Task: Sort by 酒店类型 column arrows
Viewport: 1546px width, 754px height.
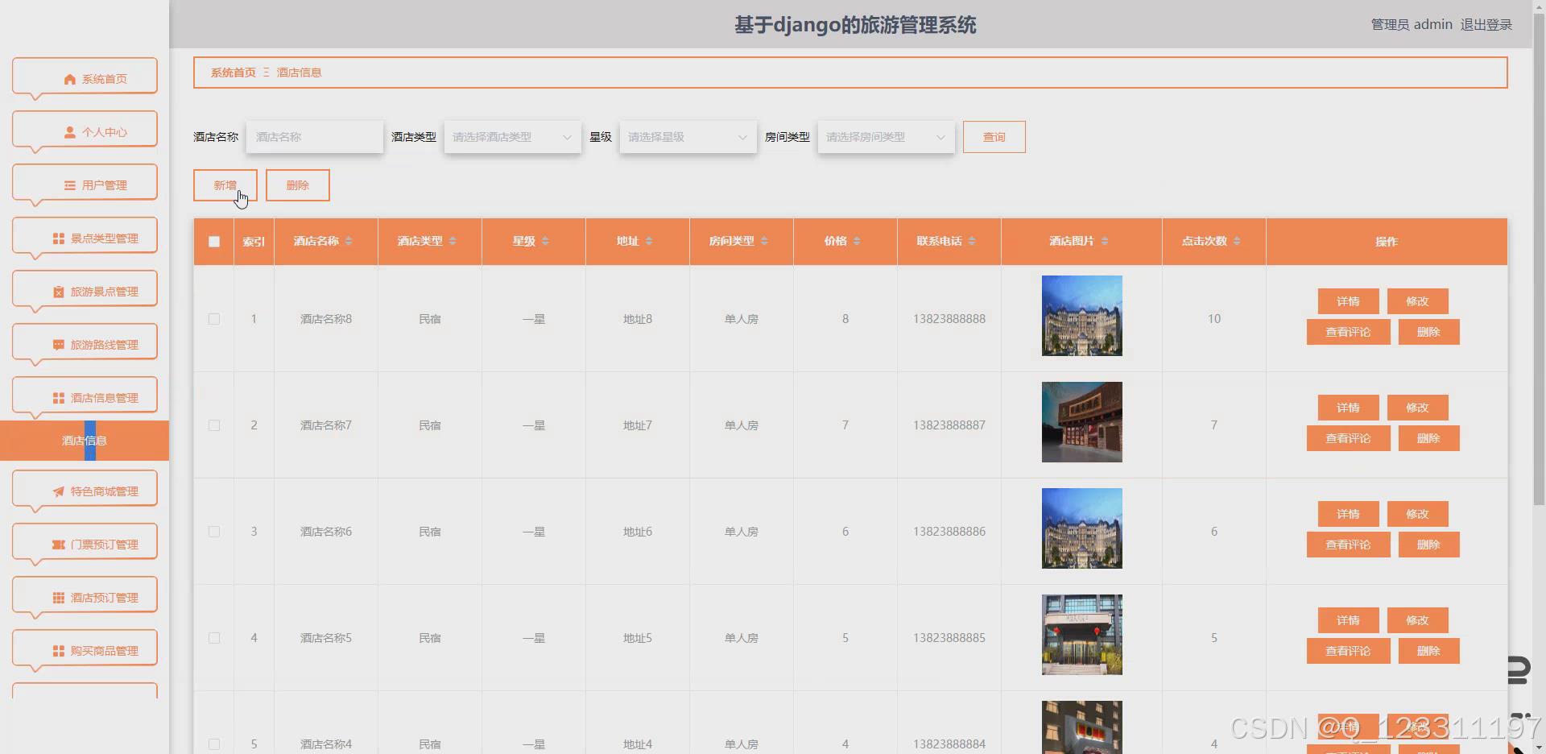Action: [x=453, y=241]
